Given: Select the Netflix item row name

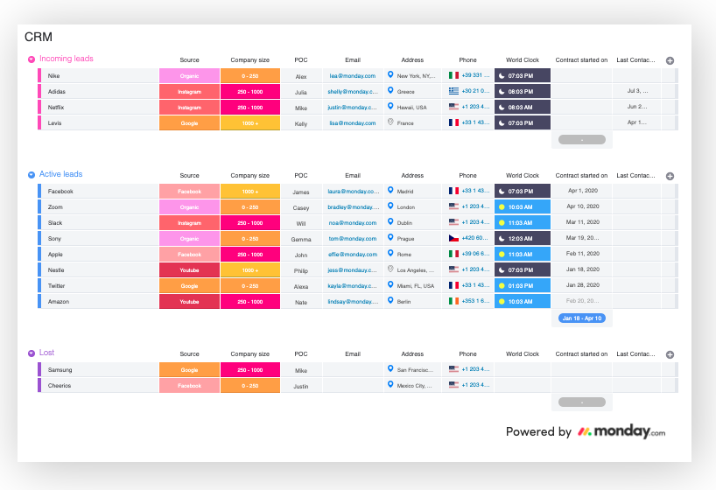Looking at the screenshot, I should [56, 108].
